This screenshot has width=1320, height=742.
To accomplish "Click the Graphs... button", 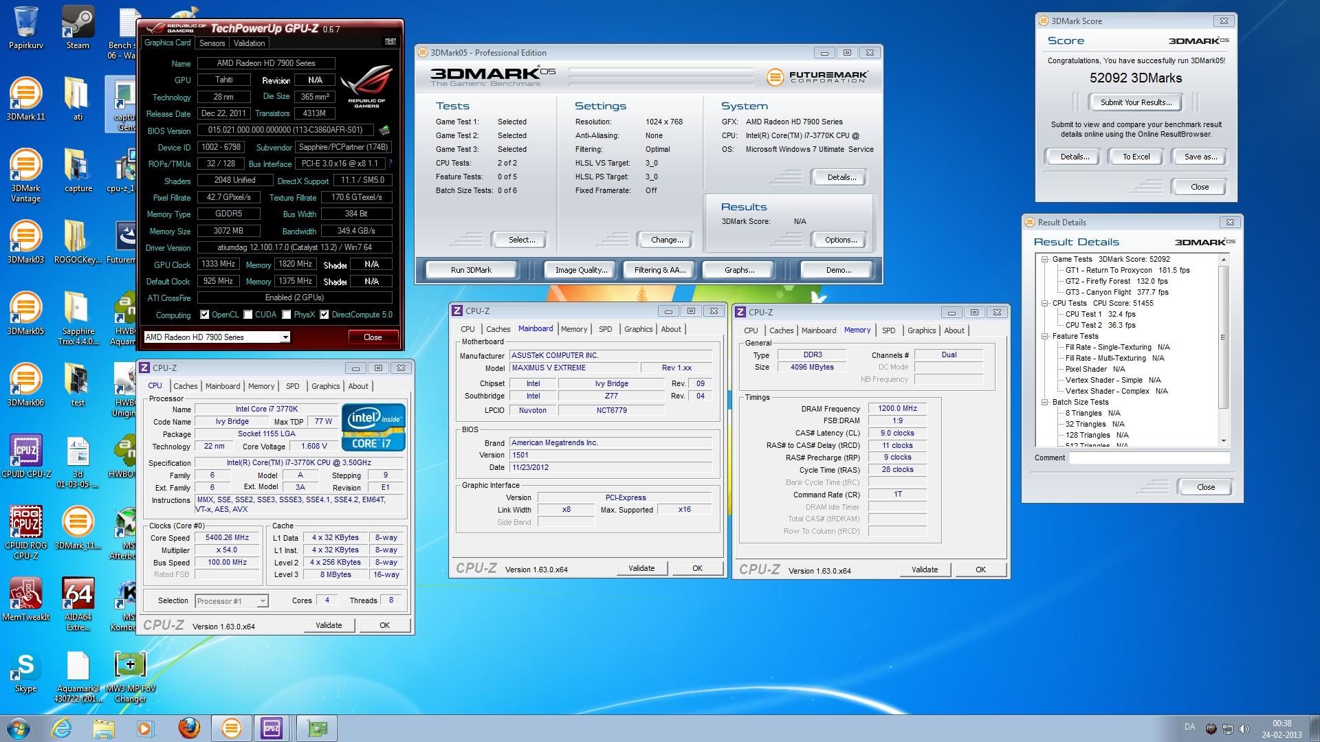I will (739, 270).
